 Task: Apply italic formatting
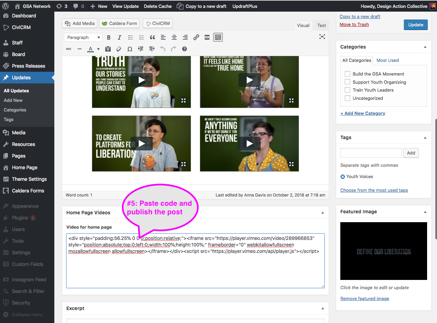(120, 37)
